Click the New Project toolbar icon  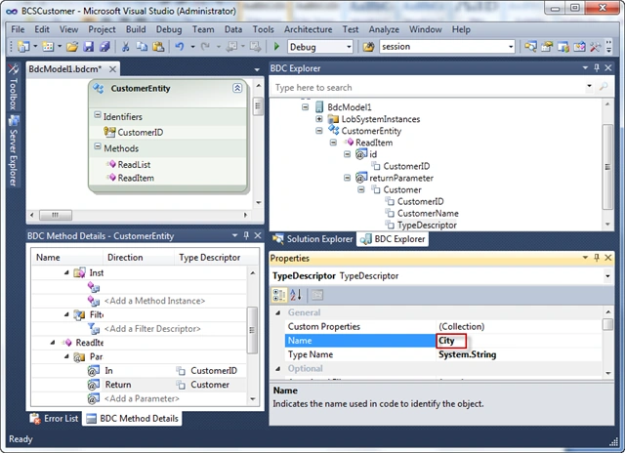23,47
